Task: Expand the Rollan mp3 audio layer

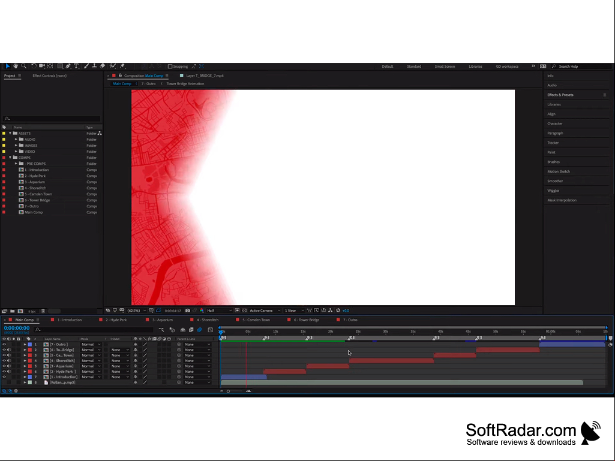Action: point(25,382)
